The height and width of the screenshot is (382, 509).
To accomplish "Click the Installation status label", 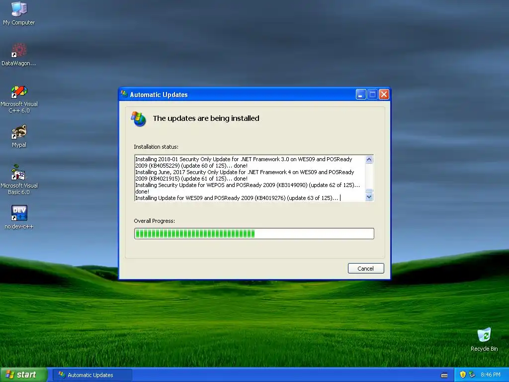I will point(156,147).
